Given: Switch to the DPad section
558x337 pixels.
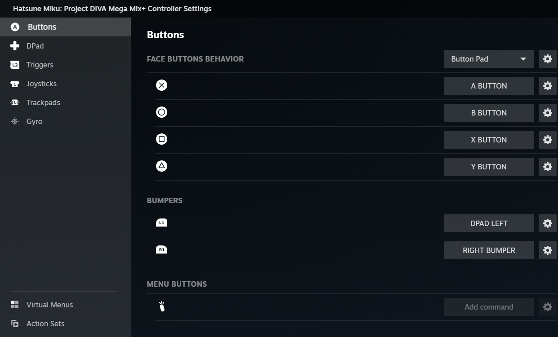Looking at the screenshot, I should point(35,46).
